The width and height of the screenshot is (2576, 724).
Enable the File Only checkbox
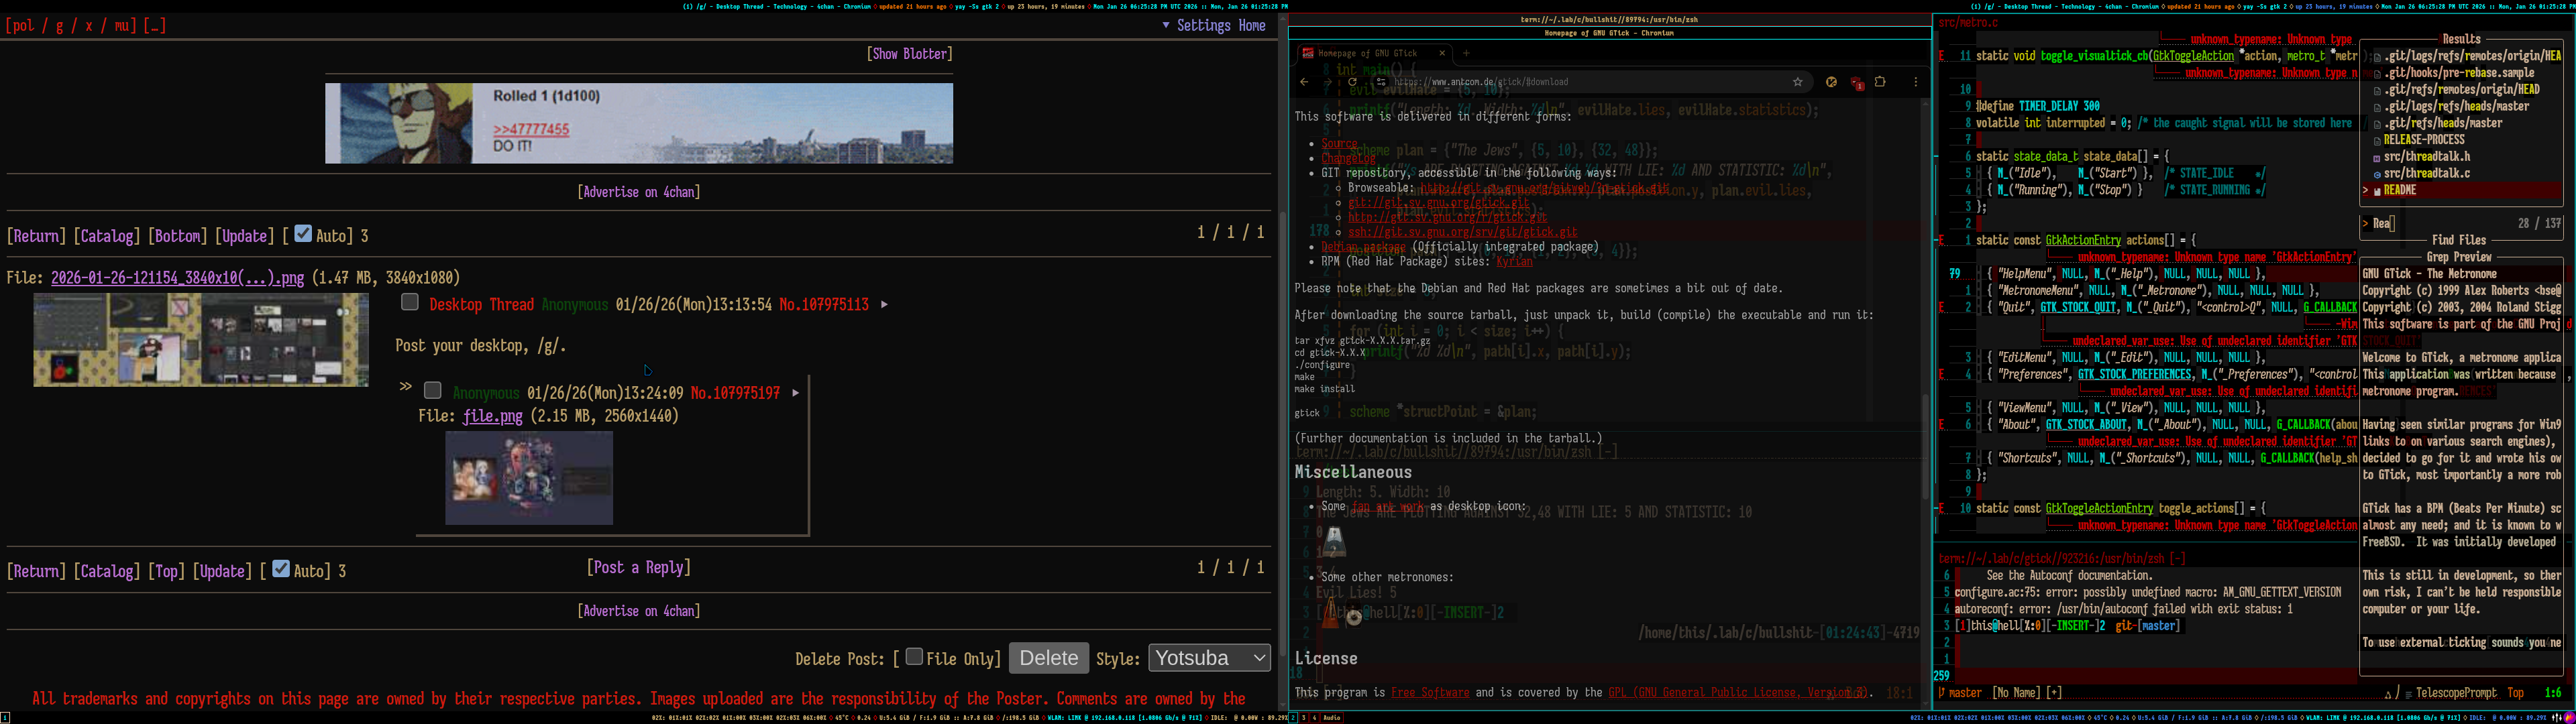click(x=914, y=657)
